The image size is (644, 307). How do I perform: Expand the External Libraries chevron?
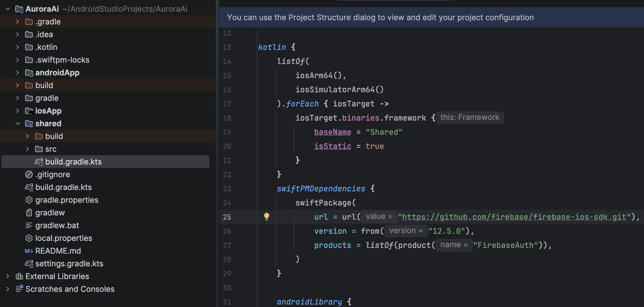coord(8,276)
